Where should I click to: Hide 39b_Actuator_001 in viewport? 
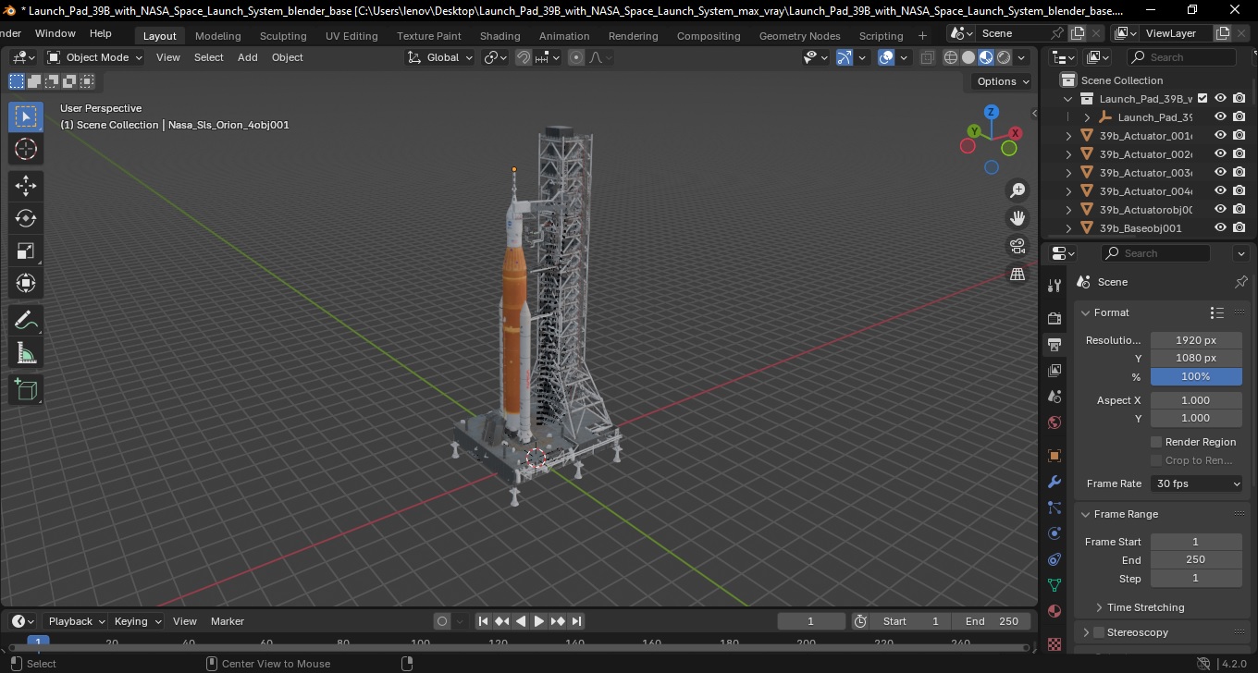(x=1221, y=135)
